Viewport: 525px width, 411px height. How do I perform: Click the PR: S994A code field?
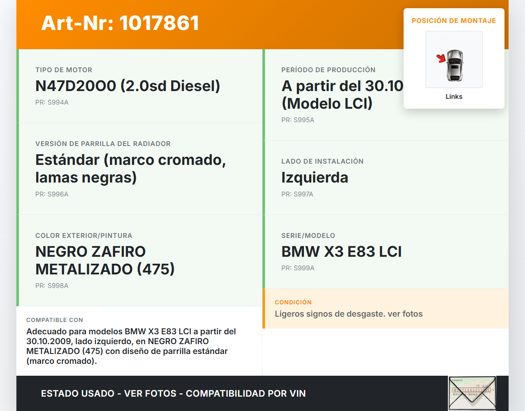click(x=52, y=102)
